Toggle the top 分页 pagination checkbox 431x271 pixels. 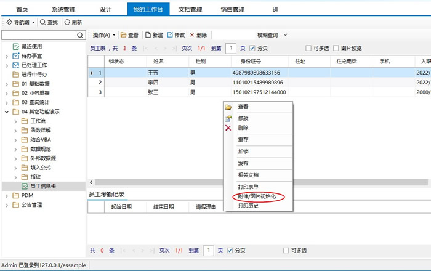tap(252, 48)
